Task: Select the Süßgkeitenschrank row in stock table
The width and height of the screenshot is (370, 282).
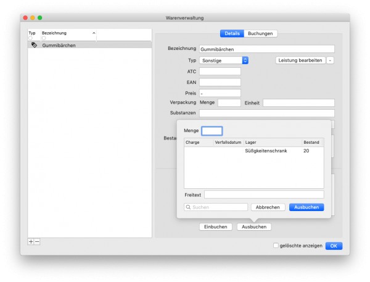Action: point(254,151)
